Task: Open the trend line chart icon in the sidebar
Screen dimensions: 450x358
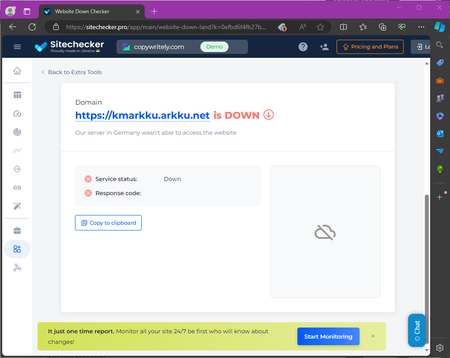Action: (x=17, y=151)
